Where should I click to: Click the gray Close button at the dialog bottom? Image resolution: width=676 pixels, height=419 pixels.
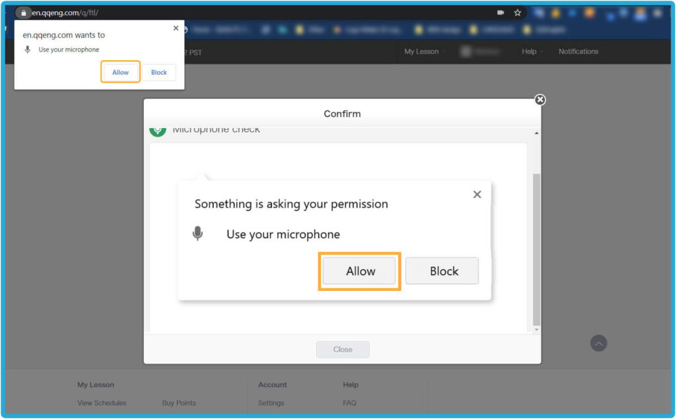coord(343,350)
